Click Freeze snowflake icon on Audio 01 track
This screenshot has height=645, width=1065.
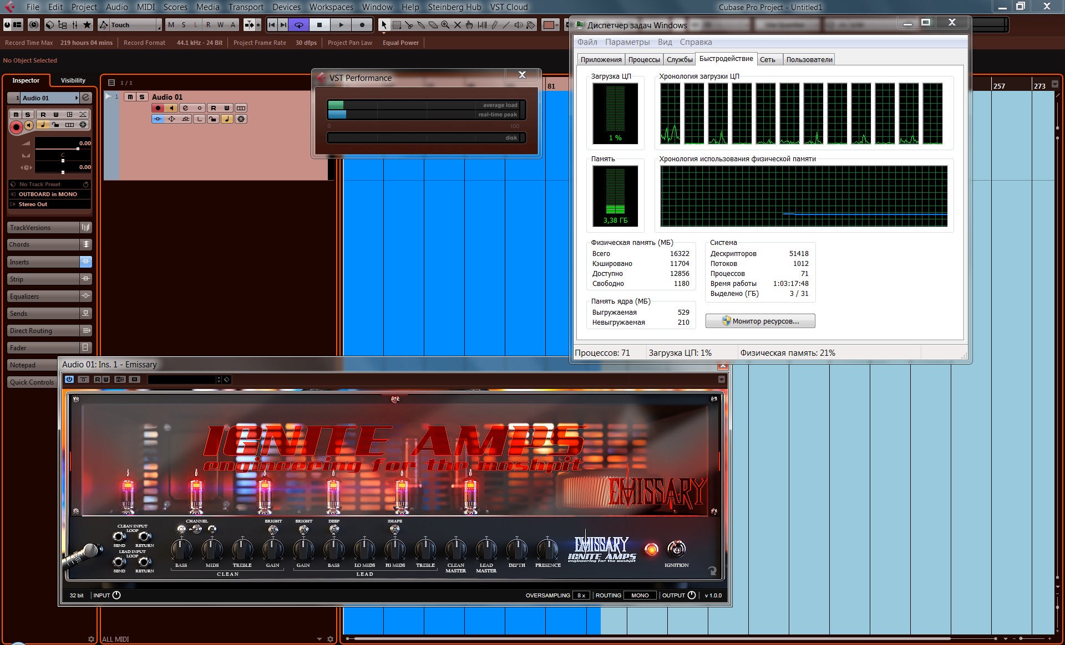pyautogui.click(x=241, y=119)
